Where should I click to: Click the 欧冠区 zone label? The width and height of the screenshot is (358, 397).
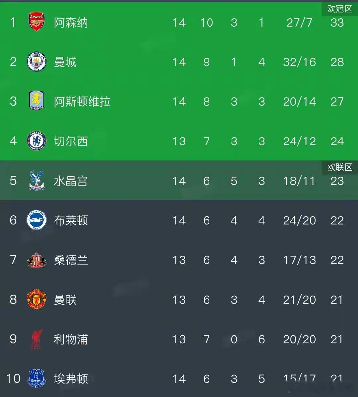tap(339, 9)
